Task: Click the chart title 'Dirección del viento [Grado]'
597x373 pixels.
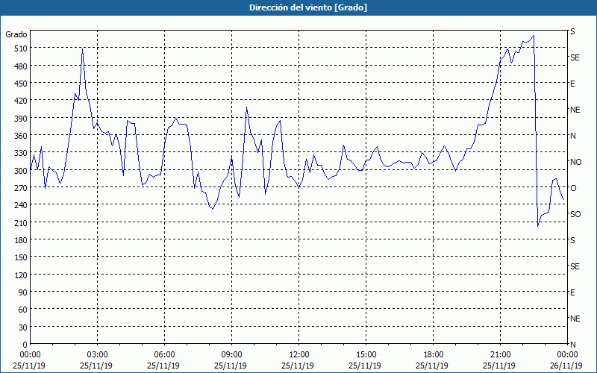Action: 308,7
